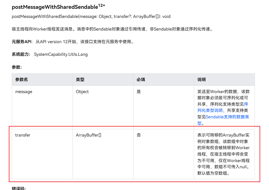Image resolution: width=269 pixels, height=190 pixels.
Task: Select the transfer parameter name cell
Action: point(23,135)
